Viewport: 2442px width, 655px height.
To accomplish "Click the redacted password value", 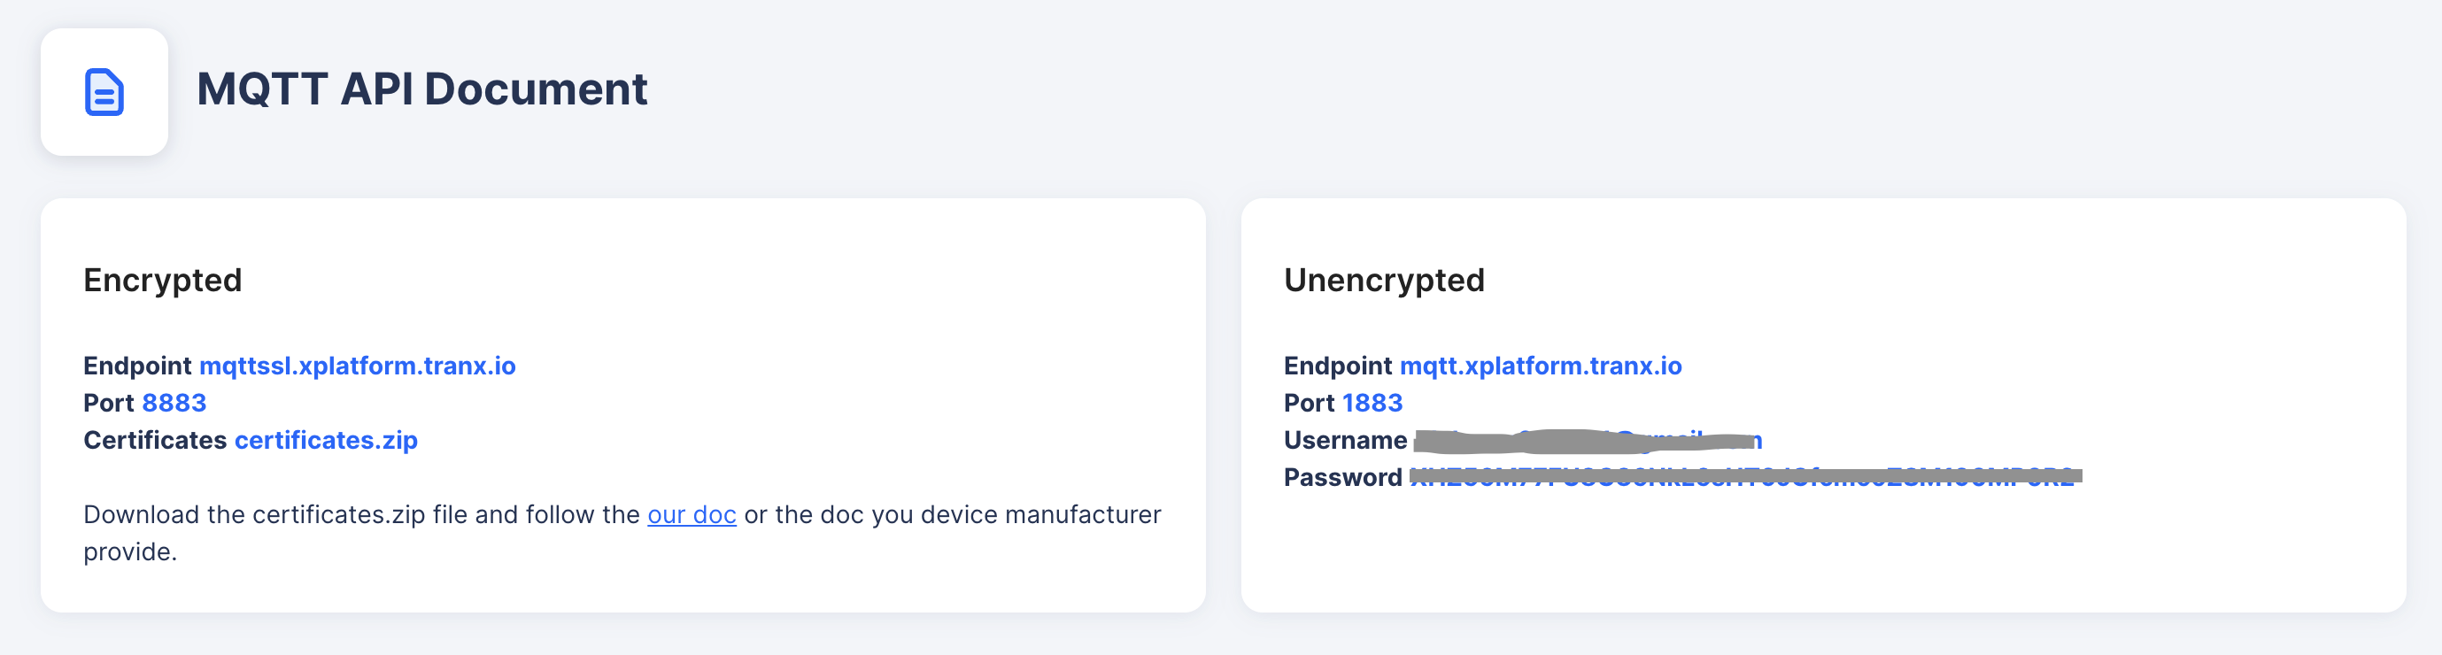I will [x=1745, y=477].
